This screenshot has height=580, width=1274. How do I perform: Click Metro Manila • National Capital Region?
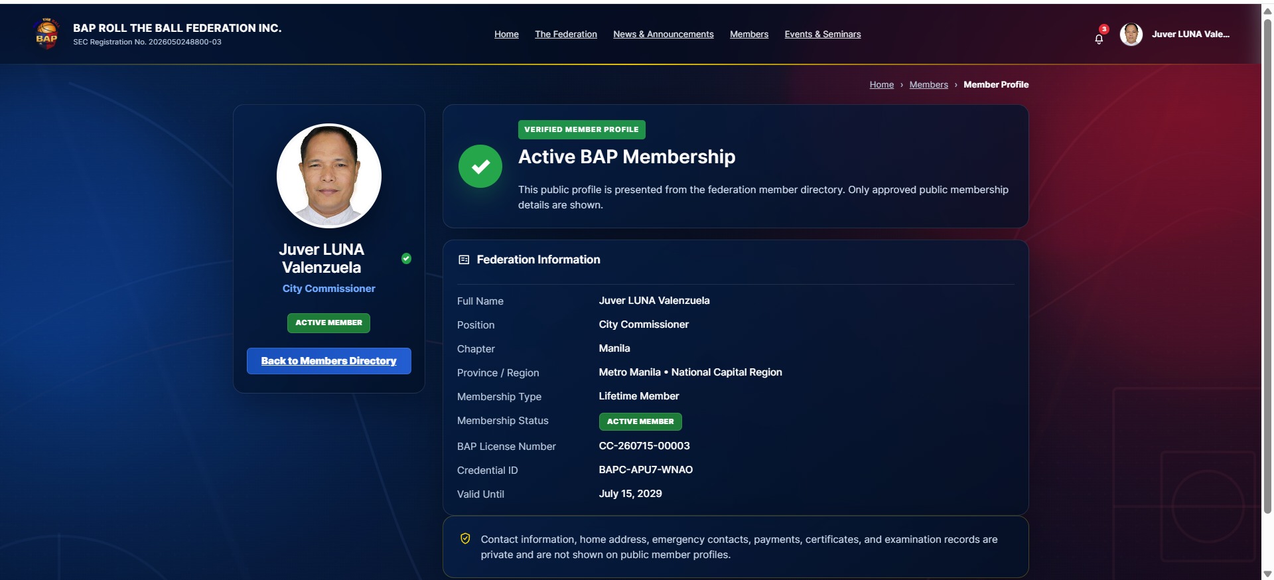coord(691,372)
